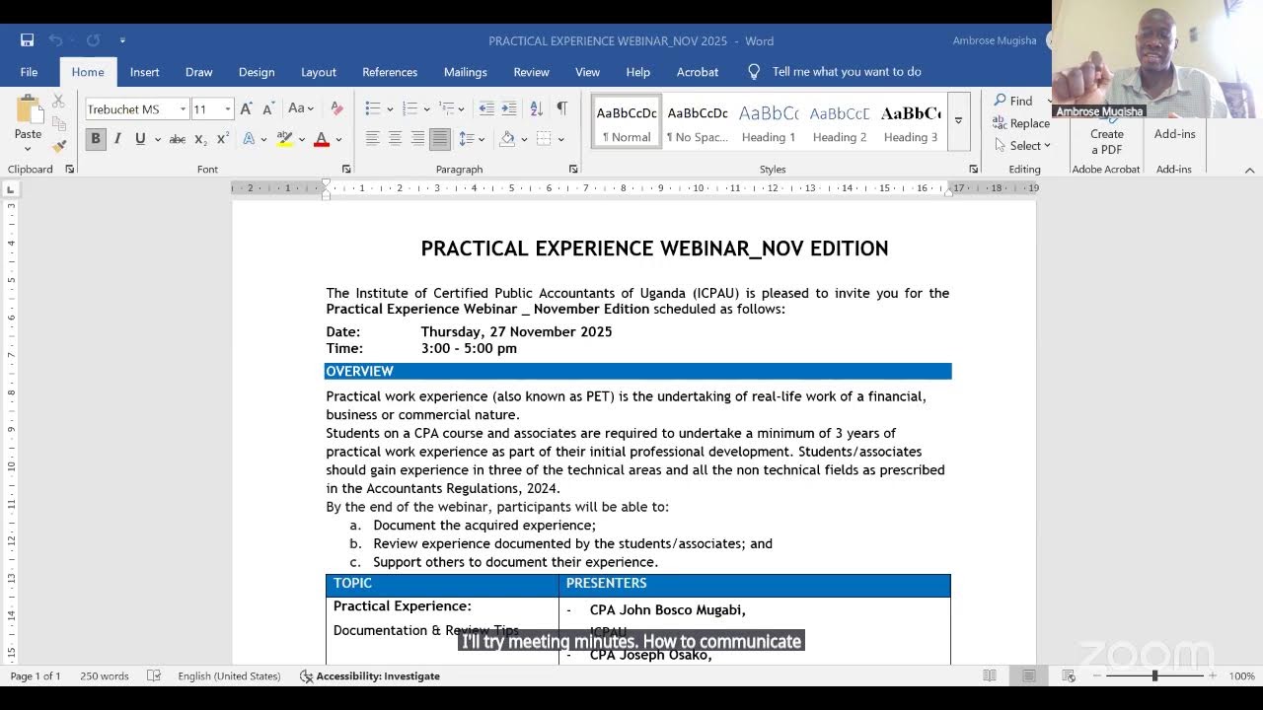Toggle Subscript formatting
1263x710 pixels.
200,139
